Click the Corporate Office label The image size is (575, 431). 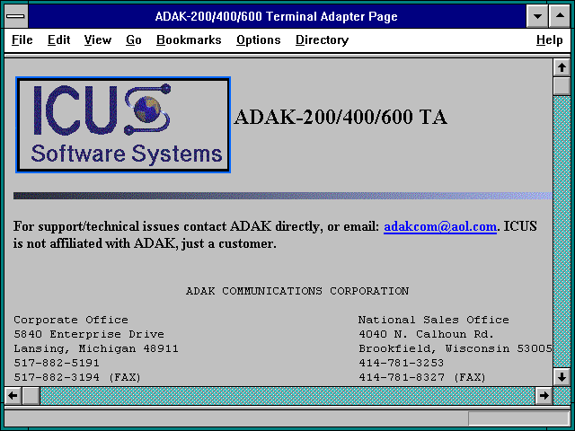point(71,320)
